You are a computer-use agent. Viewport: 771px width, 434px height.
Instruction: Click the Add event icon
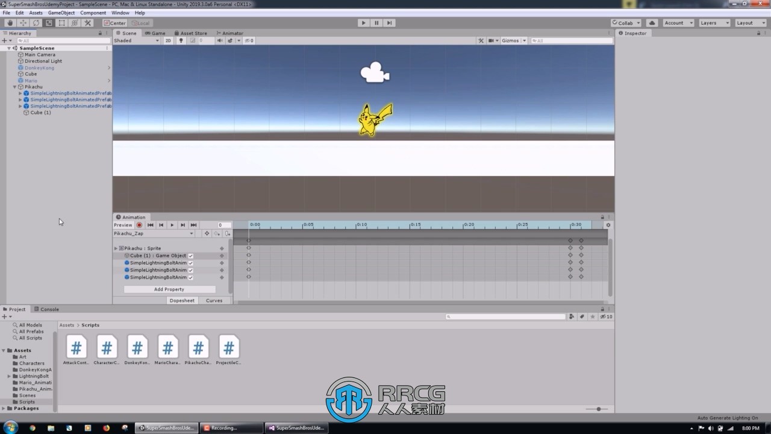(227, 233)
